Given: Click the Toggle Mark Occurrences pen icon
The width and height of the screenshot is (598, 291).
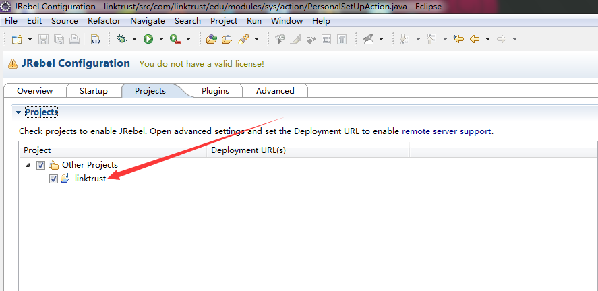Looking at the screenshot, I should click(x=295, y=39).
